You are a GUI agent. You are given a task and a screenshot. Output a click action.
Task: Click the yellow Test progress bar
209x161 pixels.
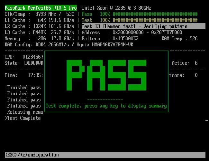(x=155, y=20)
